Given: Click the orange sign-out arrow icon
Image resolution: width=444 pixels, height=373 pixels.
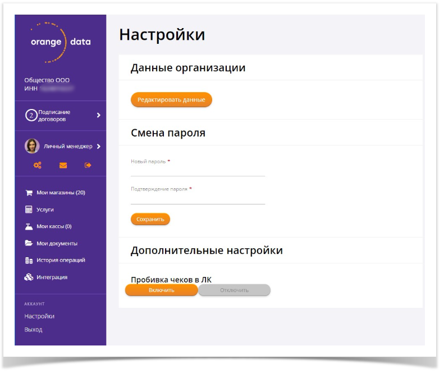Looking at the screenshot, I should point(88,165).
